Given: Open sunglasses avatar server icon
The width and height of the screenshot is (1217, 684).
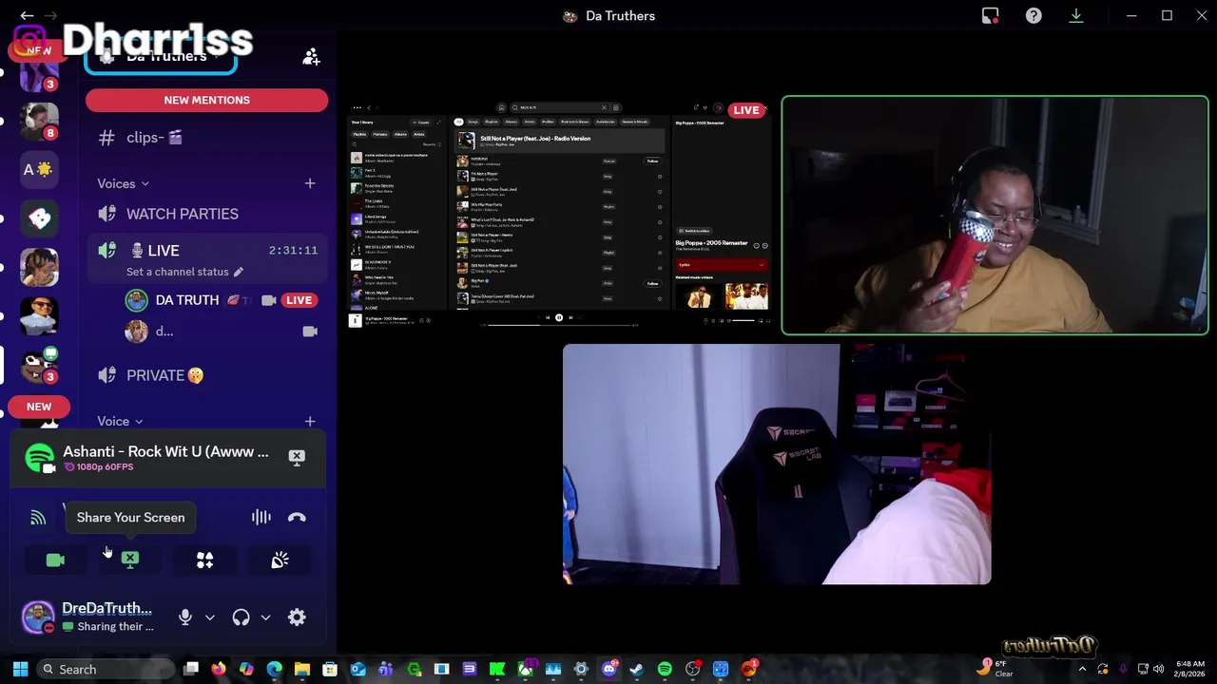Looking at the screenshot, I should [39, 316].
